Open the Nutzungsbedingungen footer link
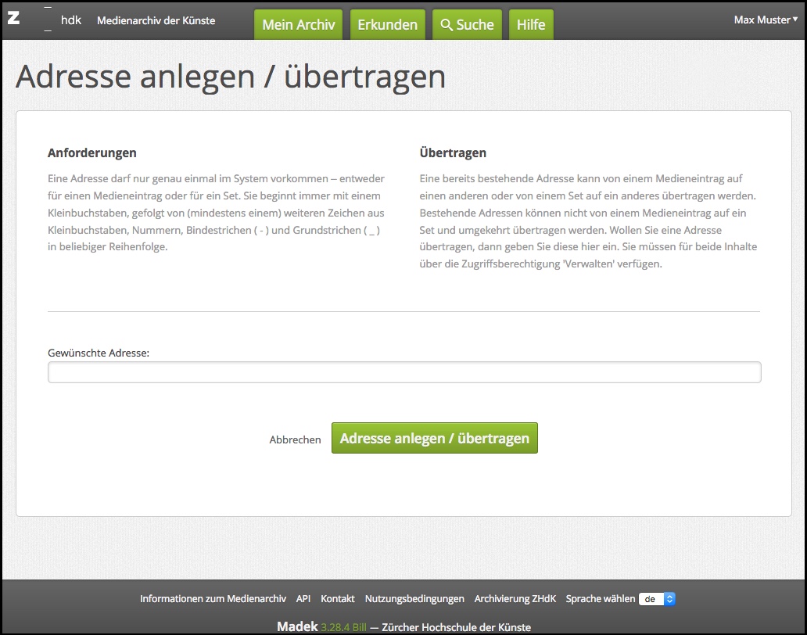Screen dimensions: 807x635 [x=414, y=599]
